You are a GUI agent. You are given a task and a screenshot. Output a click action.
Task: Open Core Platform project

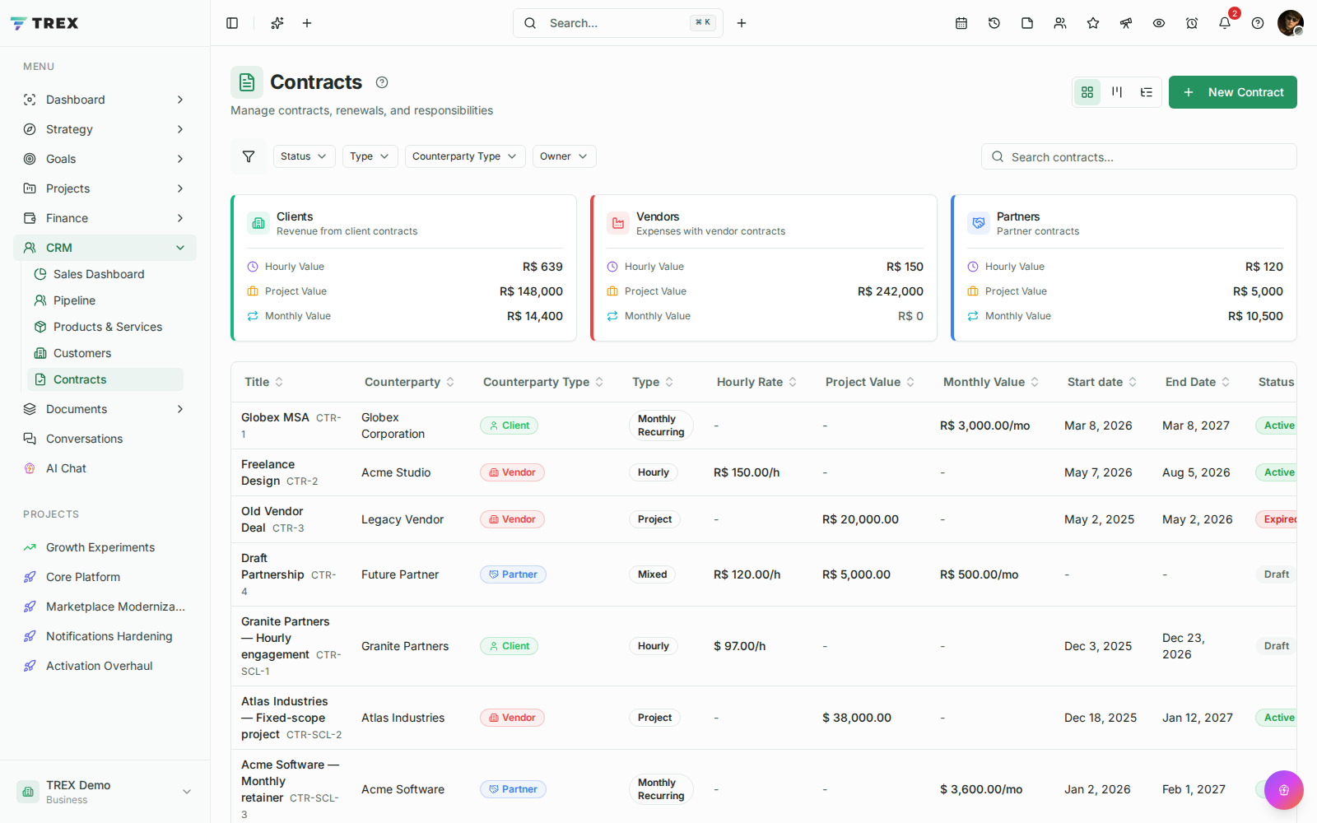[105, 577]
